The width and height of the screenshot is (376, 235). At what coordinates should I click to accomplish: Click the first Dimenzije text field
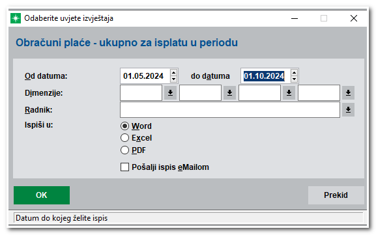pos(141,92)
